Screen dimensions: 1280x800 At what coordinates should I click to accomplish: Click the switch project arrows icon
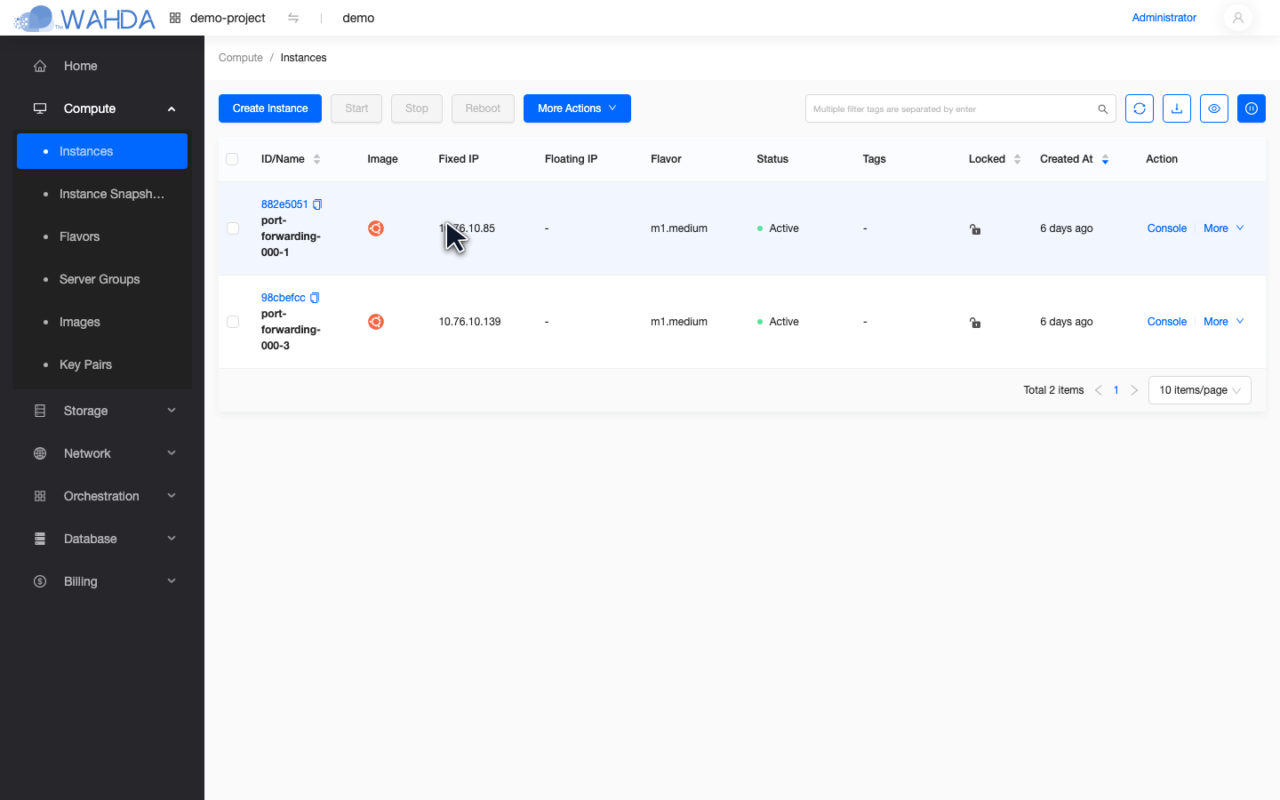tap(293, 18)
